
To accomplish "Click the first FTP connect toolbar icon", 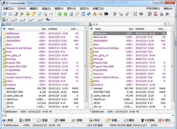I will pos(150,14).
